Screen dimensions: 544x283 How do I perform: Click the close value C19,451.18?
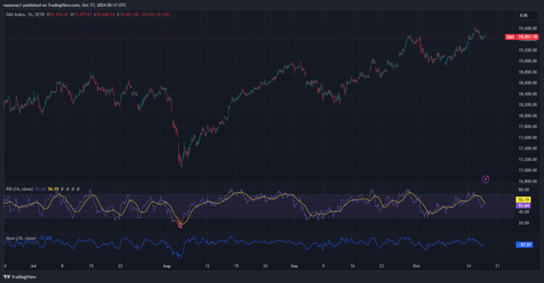pos(127,14)
